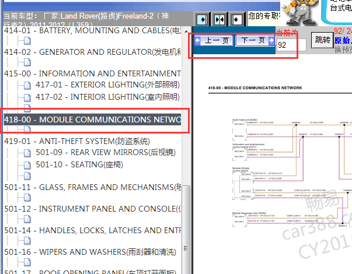
Task: Click page icon beside 501-09 REAR VIEW MIRRORS
Action: (x=27, y=153)
